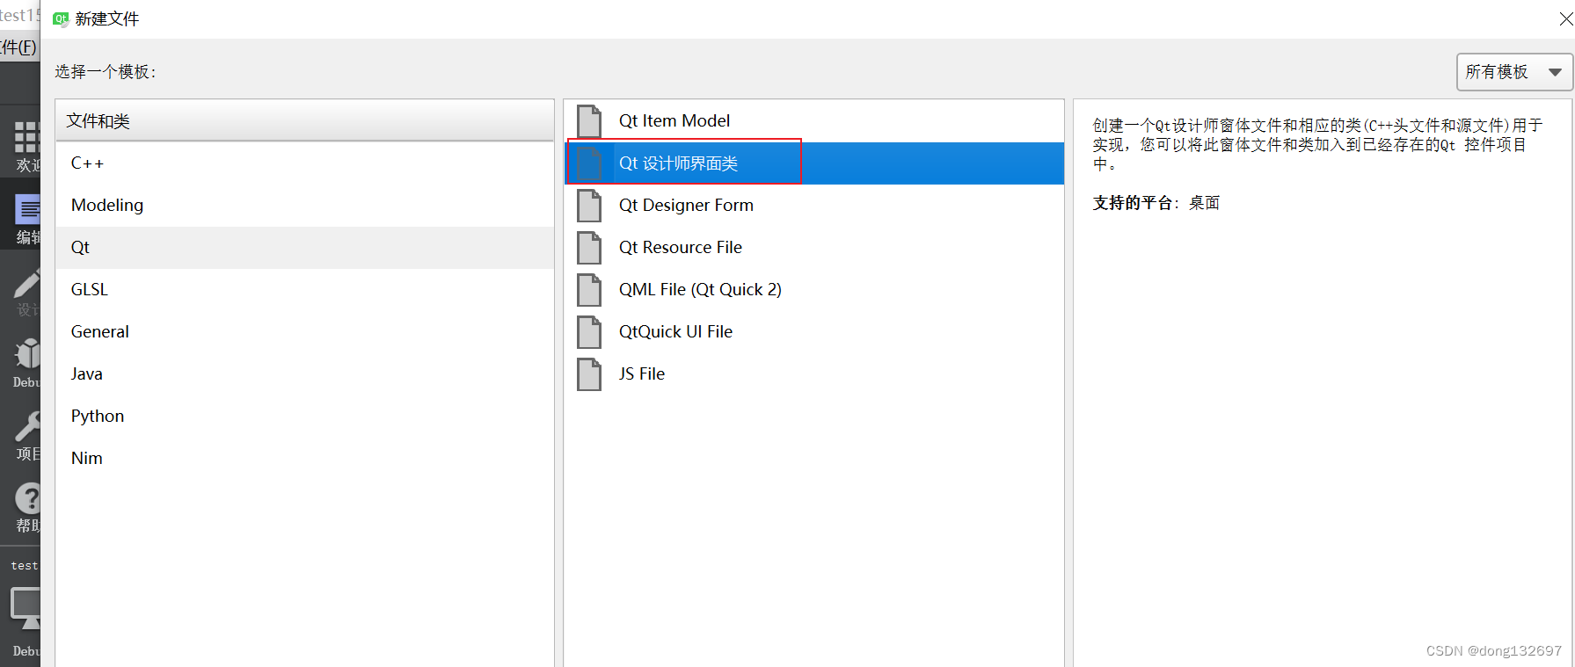Click the Qt Resource File icon
1575x667 pixels.
pos(589,248)
